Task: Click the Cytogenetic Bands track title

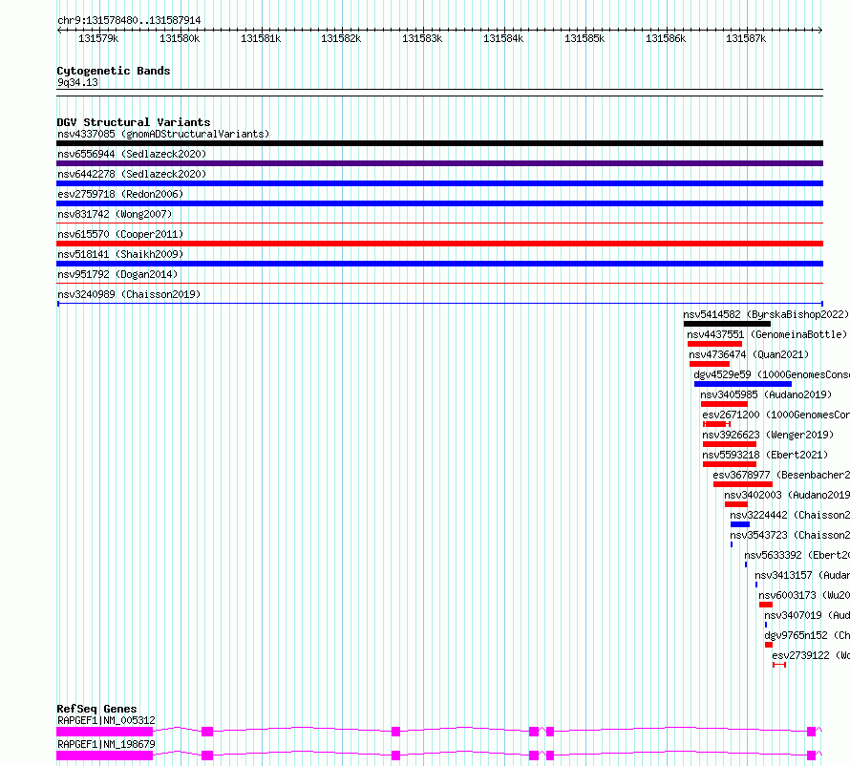Action: point(114,71)
